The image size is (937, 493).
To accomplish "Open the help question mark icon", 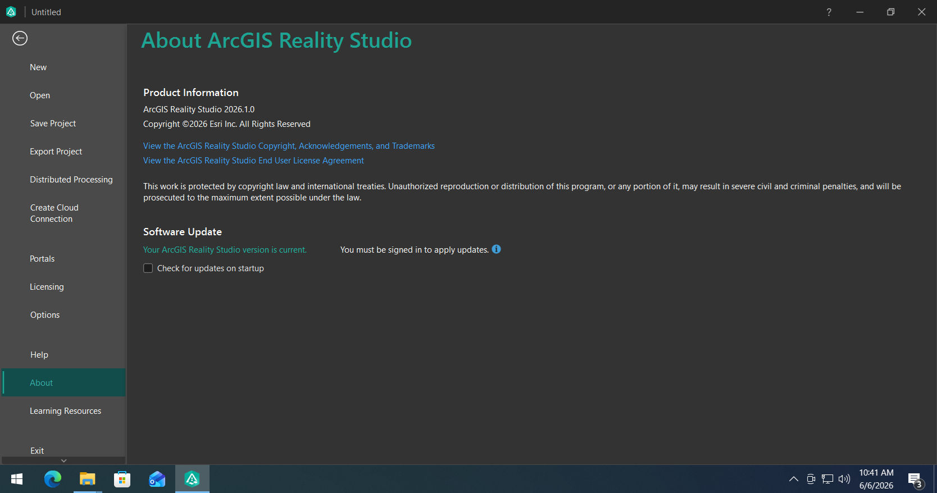I will [829, 12].
